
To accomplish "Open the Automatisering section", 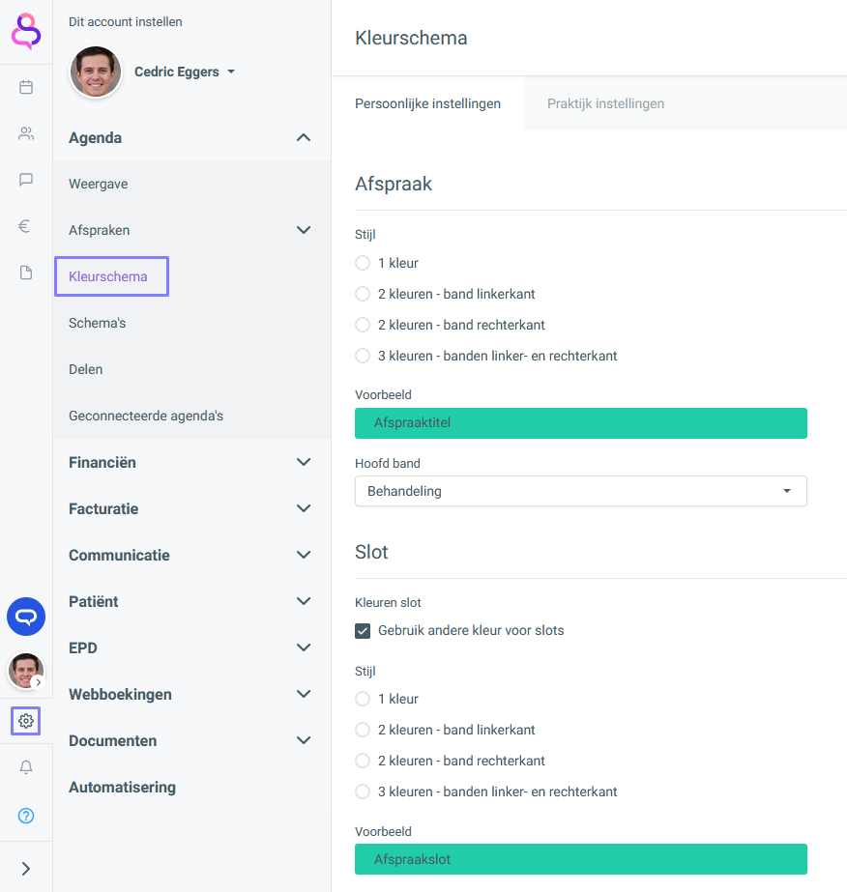I will 123,788.
